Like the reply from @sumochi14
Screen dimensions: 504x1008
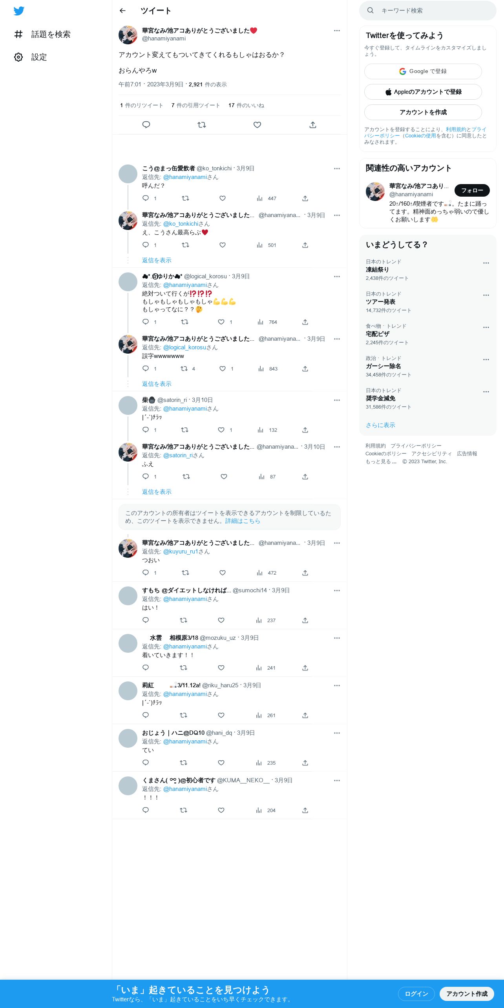coord(221,620)
